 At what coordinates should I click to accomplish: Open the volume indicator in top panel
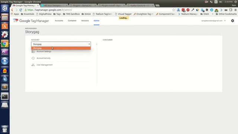221,2
